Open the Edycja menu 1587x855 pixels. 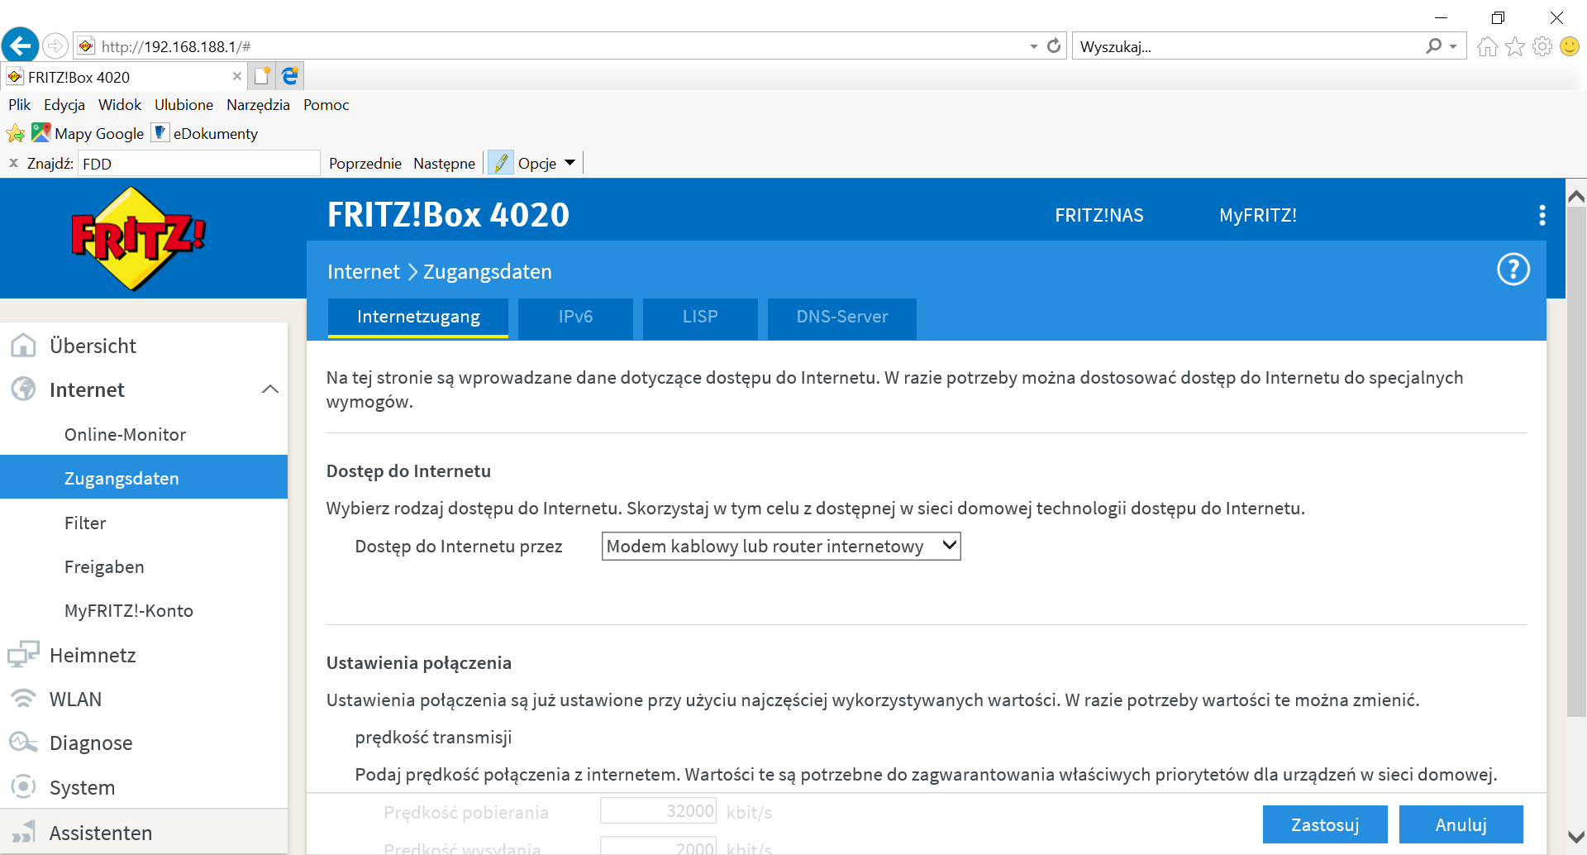click(x=64, y=105)
